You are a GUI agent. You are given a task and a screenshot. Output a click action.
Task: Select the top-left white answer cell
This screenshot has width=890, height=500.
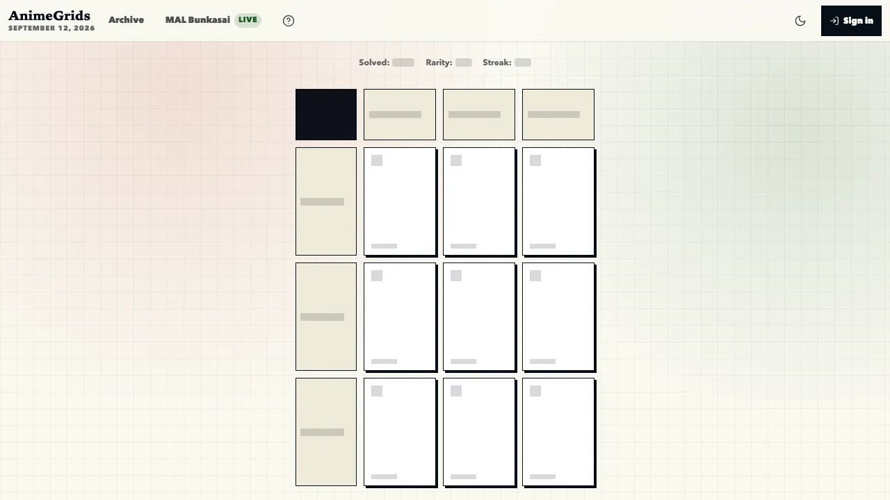pos(400,201)
